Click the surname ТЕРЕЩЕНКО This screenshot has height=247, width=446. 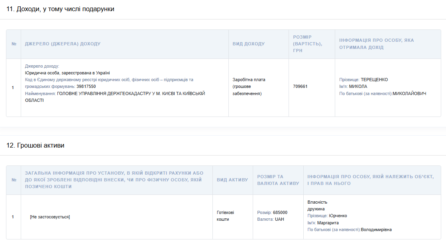click(374, 80)
